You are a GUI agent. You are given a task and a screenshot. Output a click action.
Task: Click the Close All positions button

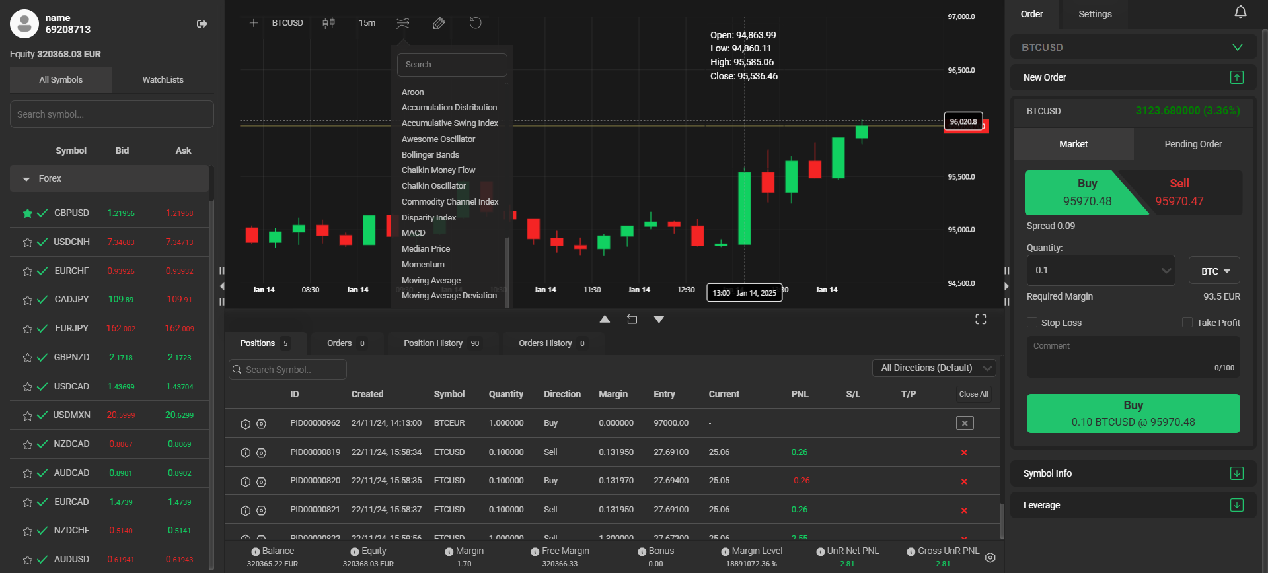(x=973, y=394)
